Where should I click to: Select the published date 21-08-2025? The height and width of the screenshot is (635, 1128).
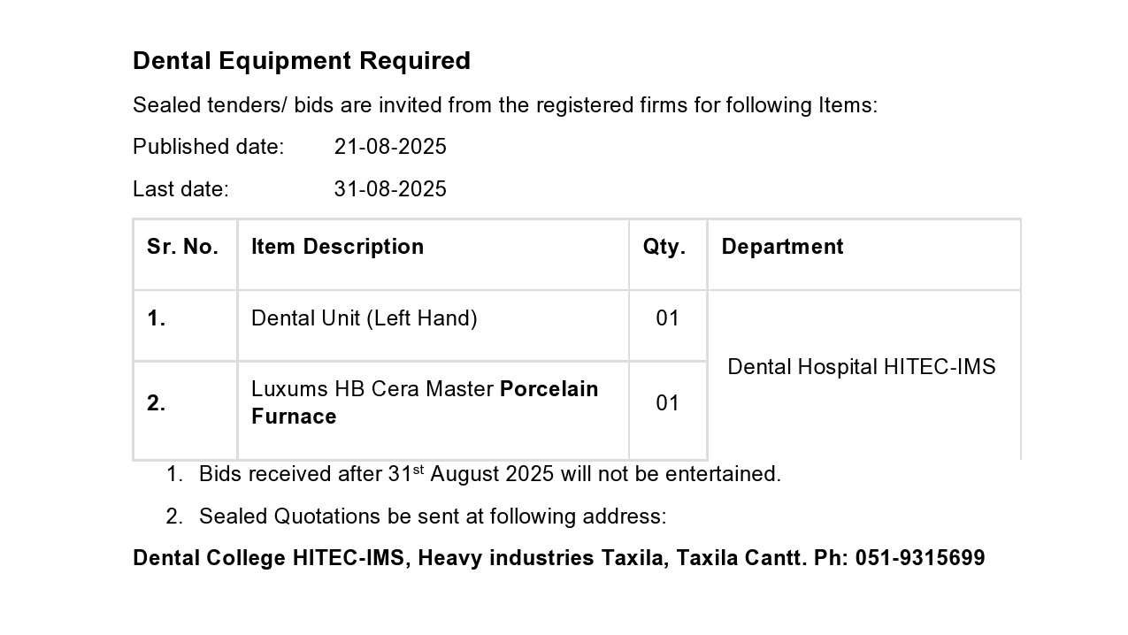(390, 147)
